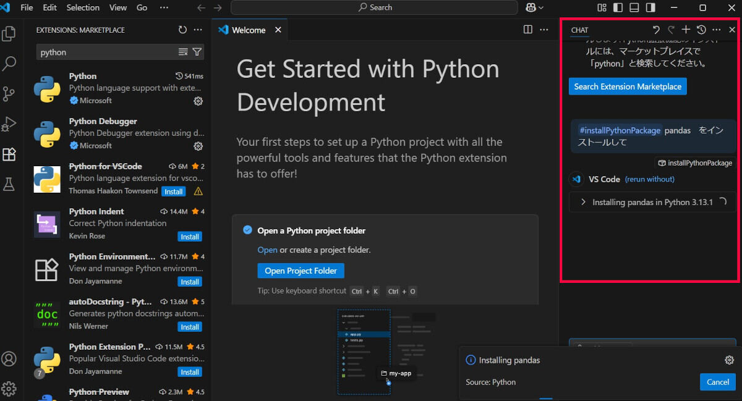Close the Chat panel
This screenshot has height=401, width=742.
click(732, 30)
